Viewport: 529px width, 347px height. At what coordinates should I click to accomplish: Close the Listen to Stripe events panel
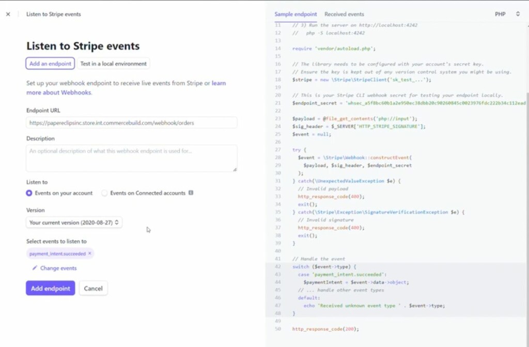click(7, 14)
